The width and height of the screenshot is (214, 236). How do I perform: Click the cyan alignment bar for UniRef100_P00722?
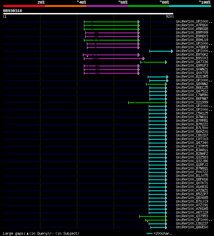(x=158, y=172)
